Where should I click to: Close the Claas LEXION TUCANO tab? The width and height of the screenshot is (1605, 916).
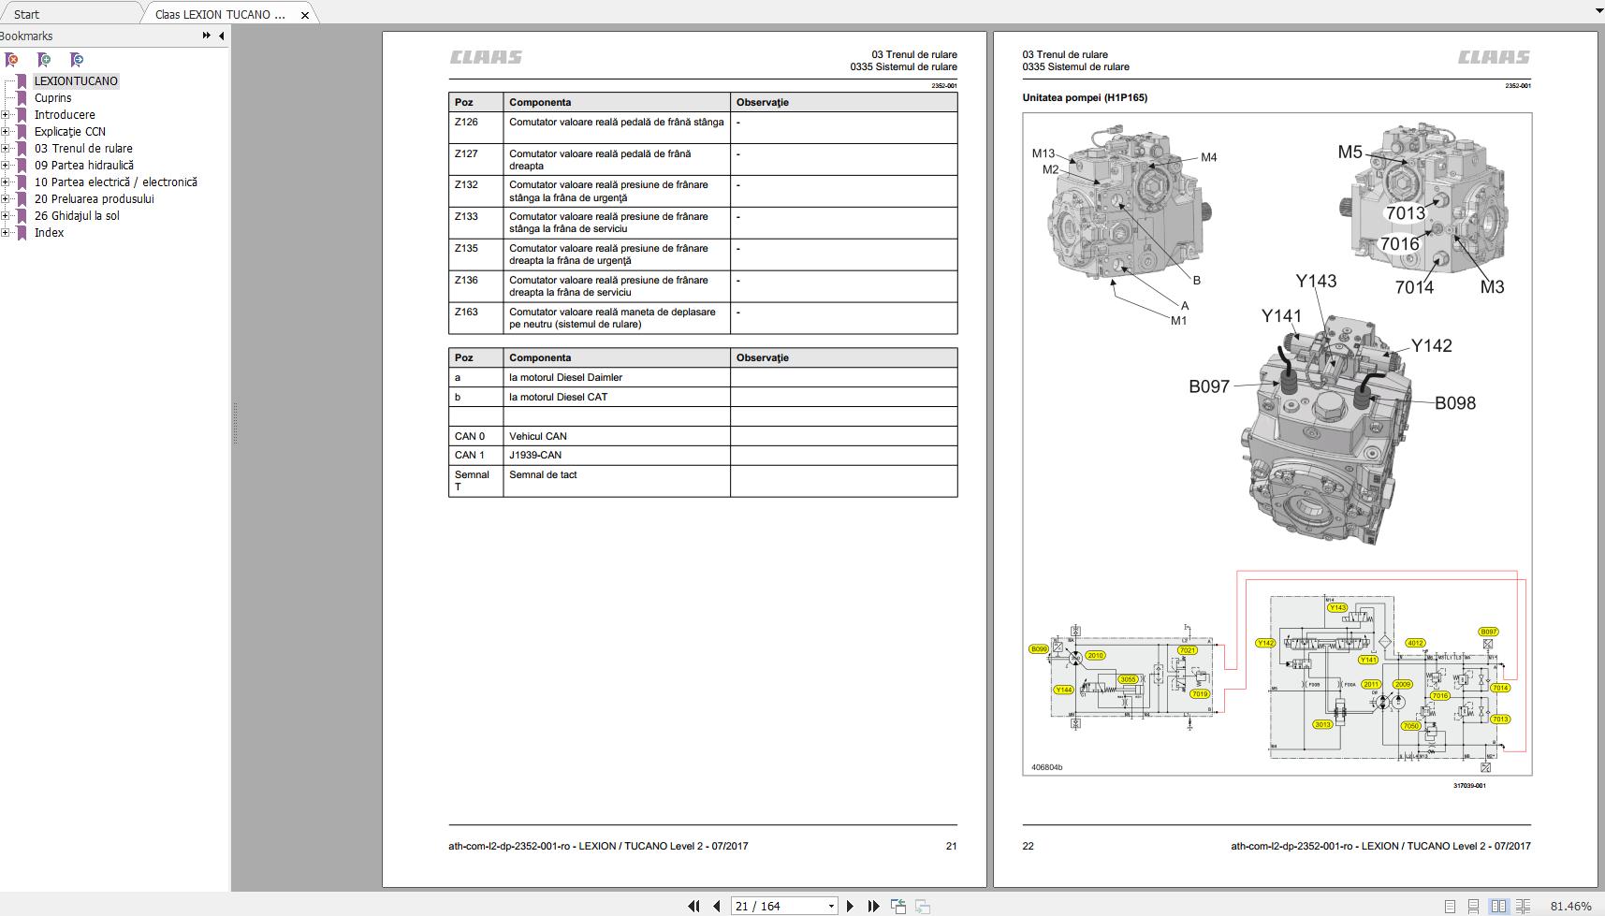pyautogui.click(x=305, y=15)
